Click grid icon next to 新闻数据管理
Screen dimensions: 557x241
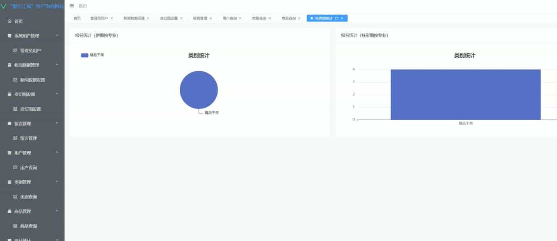tap(10, 65)
